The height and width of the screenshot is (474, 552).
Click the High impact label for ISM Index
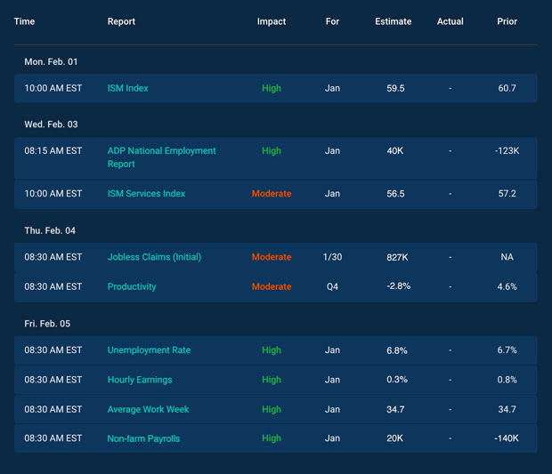pos(272,88)
